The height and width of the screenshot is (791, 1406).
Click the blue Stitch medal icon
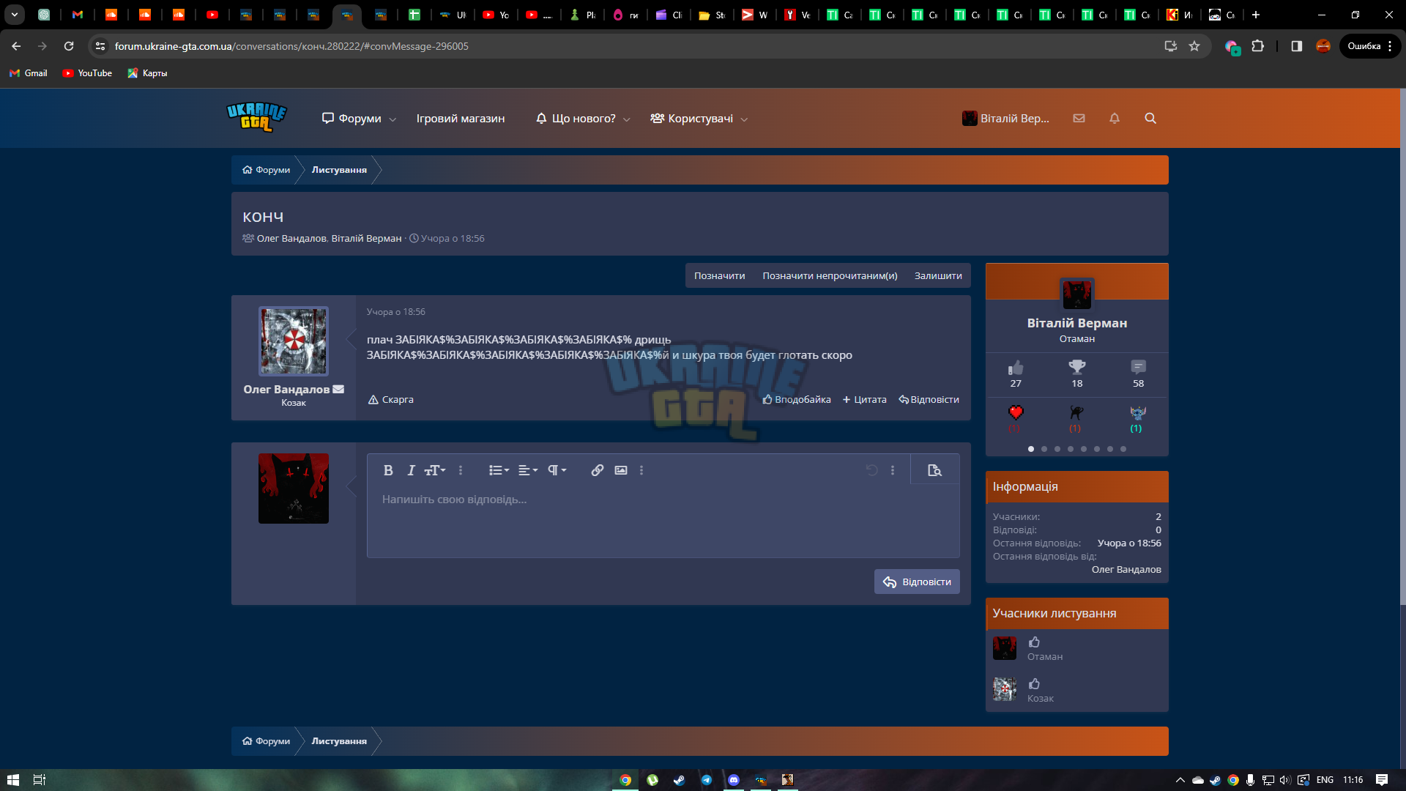click(1137, 412)
